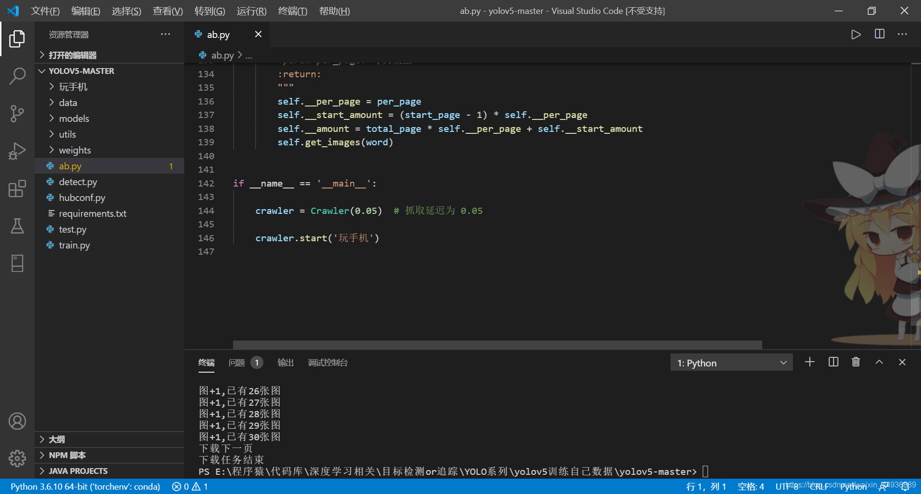Click the editor horizontal scrollbar
The height and width of the screenshot is (494, 921).
coord(497,345)
